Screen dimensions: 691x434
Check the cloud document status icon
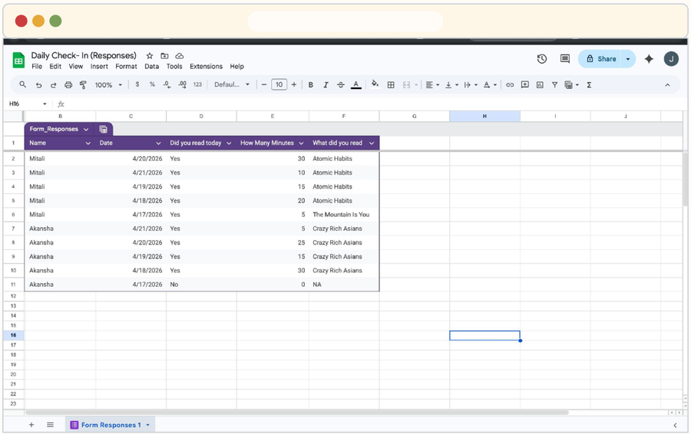tap(180, 56)
